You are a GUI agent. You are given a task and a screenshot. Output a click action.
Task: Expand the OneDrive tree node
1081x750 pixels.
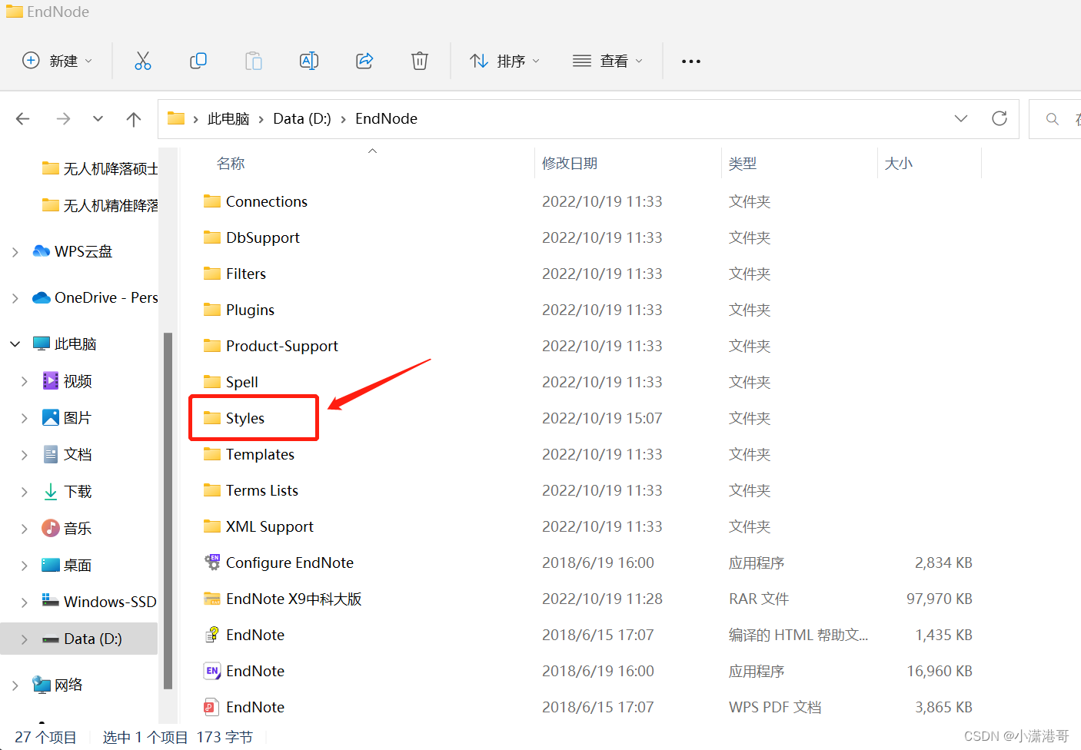15,298
